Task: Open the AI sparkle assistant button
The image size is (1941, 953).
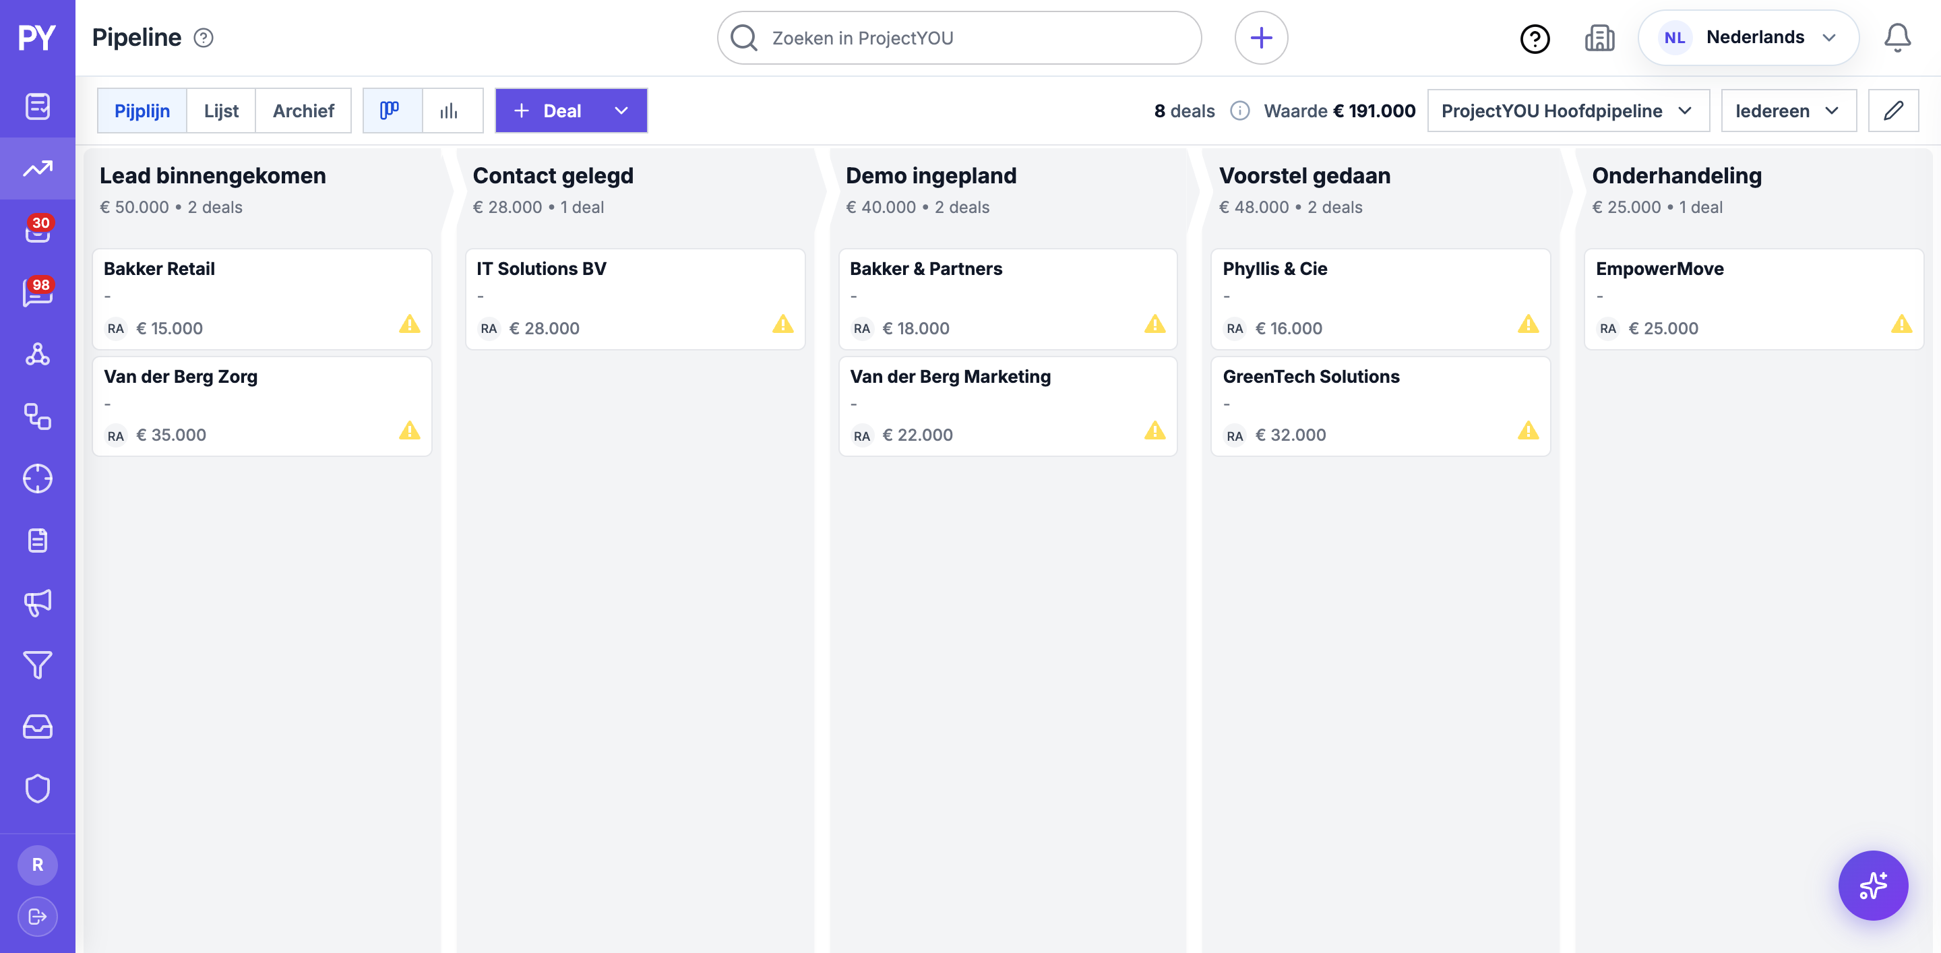Action: (x=1872, y=885)
